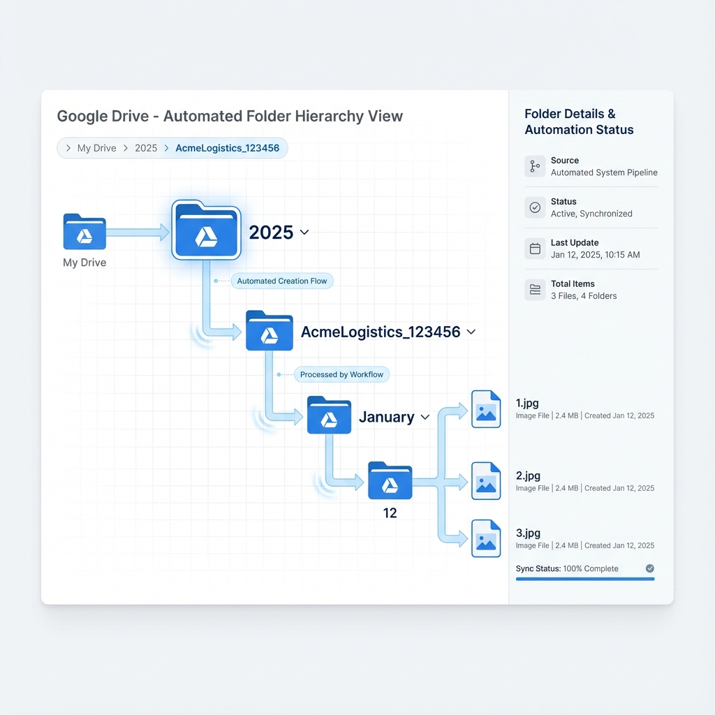715x715 pixels.
Task: Open the folder named 12
Action: (x=390, y=480)
